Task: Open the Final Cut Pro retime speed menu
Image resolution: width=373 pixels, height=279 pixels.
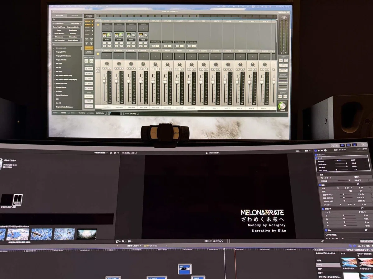Action: coord(131,241)
